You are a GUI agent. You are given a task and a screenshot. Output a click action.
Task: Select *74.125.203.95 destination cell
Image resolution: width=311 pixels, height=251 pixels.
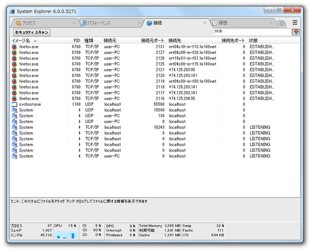tap(182, 70)
